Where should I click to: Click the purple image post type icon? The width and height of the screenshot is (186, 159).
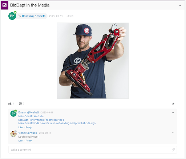[x=4, y=5]
